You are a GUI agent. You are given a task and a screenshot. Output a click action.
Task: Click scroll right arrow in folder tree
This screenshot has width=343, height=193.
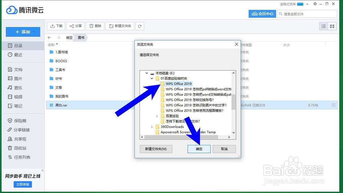pos(229,137)
